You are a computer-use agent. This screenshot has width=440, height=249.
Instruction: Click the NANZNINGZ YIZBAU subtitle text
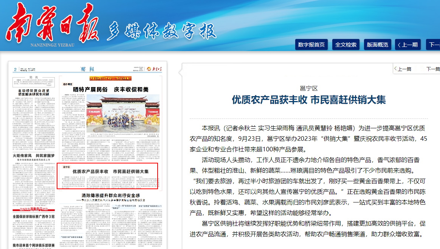53,45
